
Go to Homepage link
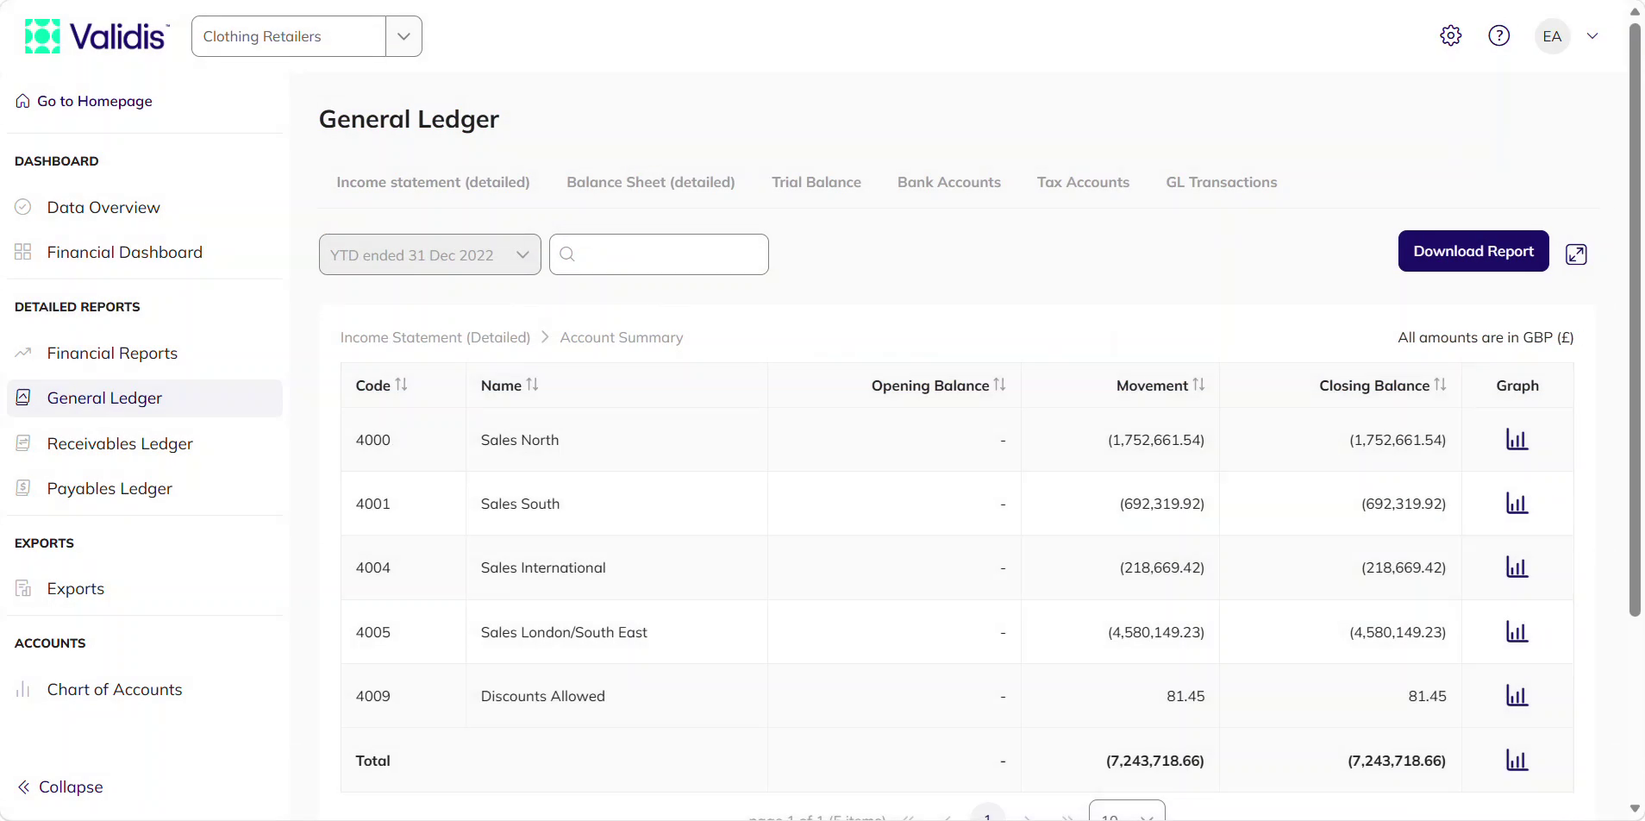(x=84, y=101)
